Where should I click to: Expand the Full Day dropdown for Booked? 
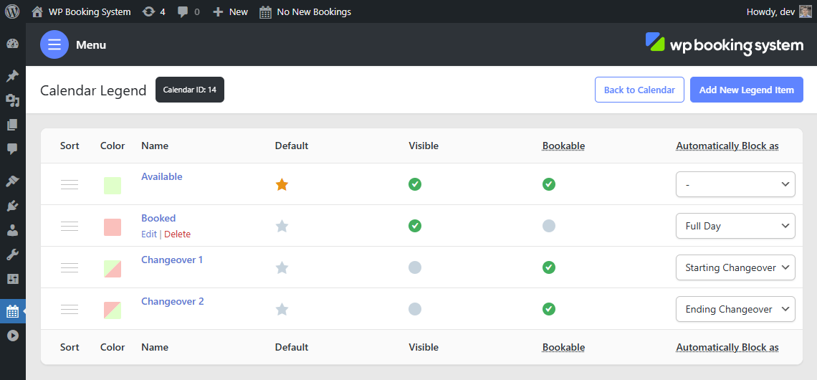(736, 226)
